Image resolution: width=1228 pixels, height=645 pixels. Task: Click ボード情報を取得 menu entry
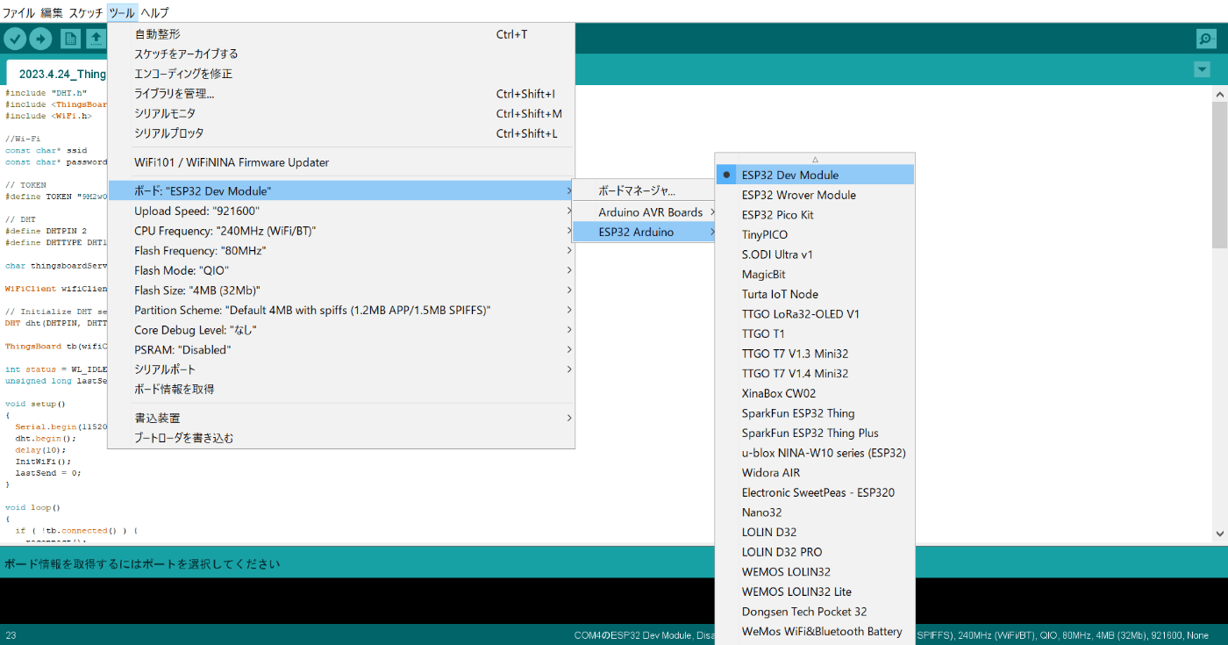point(341,389)
